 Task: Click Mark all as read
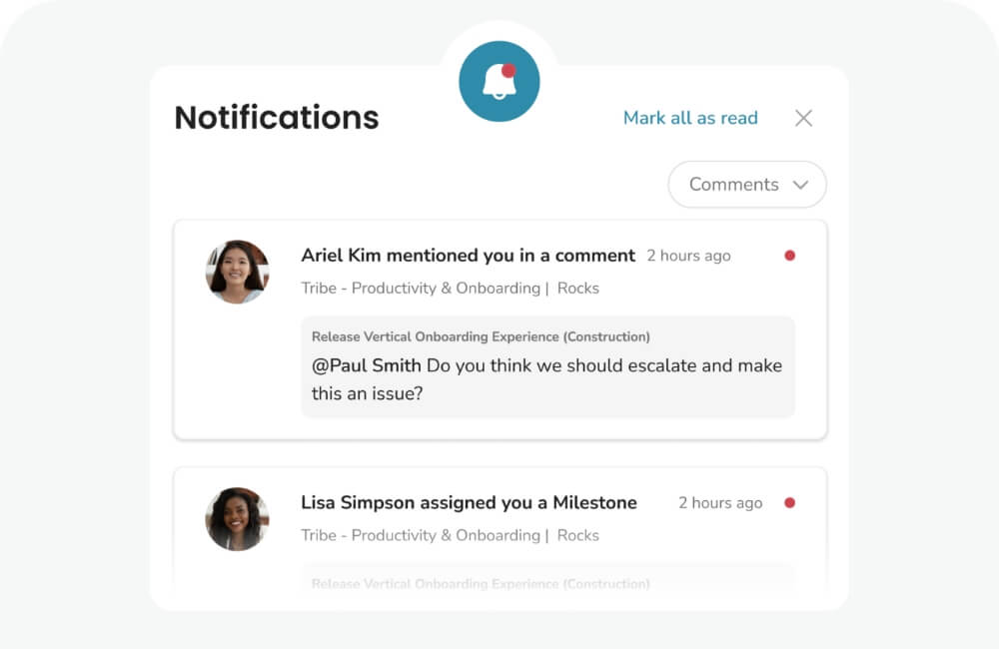click(x=690, y=118)
